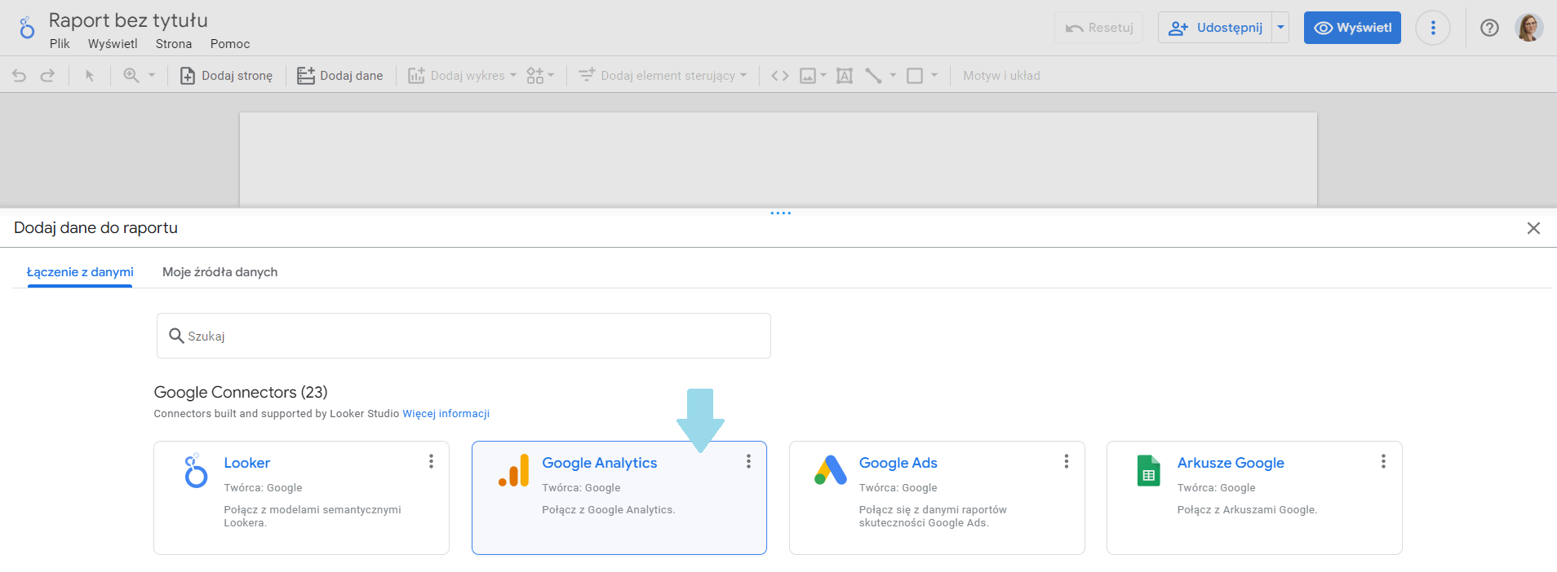1557x572 pixels.
Task: Select the Arkusze Google connector title
Action: [1231, 463]
